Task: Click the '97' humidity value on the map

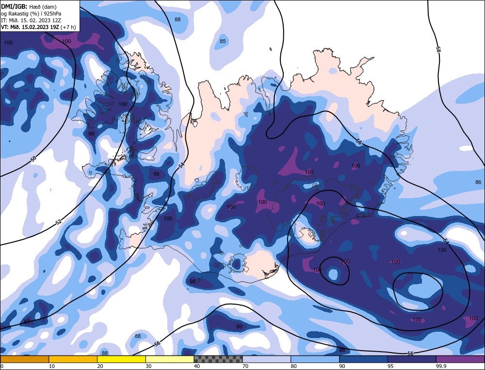Action: point(27,322)
